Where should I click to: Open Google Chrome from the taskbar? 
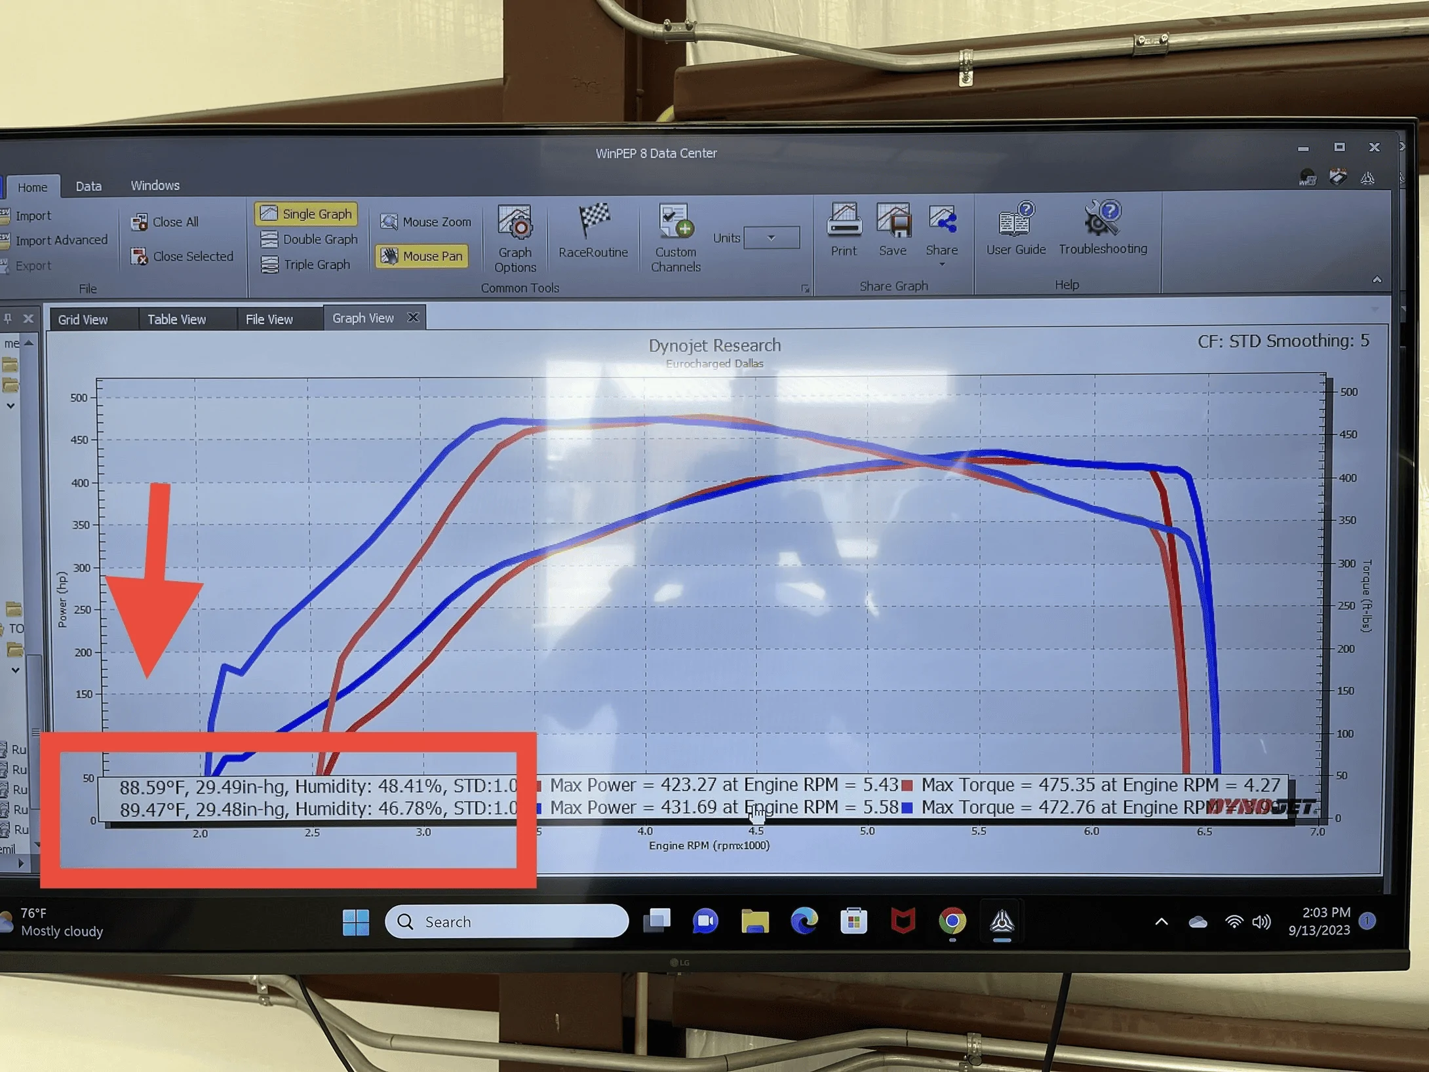pos(952,921)
